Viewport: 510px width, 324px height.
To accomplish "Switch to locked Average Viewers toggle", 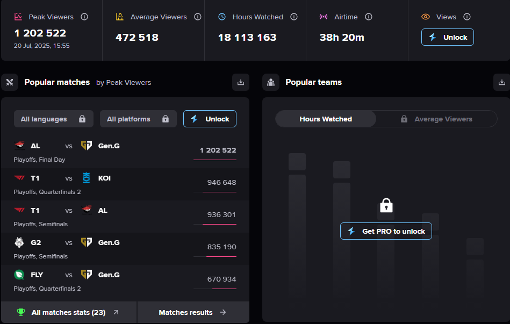I will click(436, 119).
